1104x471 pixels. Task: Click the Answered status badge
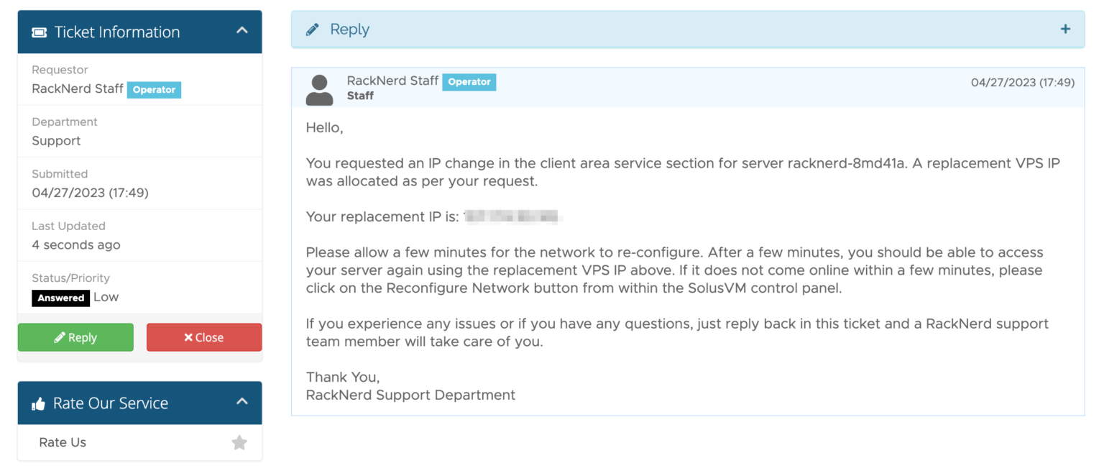coord(60,298)
